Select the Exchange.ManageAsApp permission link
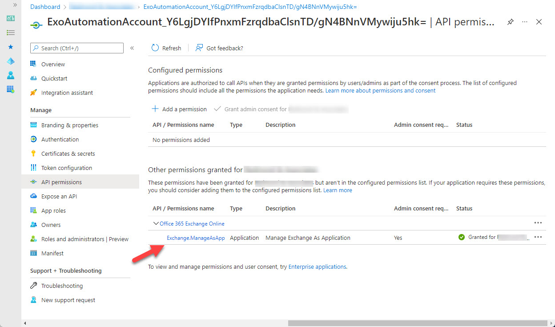Screen dimensions: 555x327 pyautogui.click(x=196, y=238)
